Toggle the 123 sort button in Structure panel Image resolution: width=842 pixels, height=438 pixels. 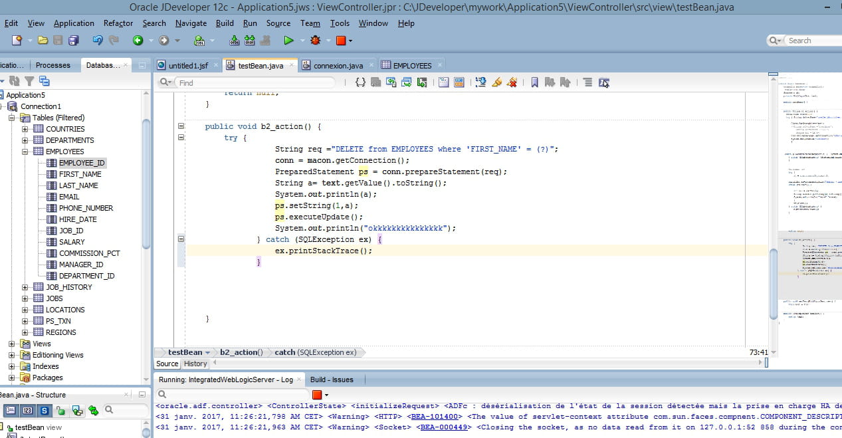(28, 411)
